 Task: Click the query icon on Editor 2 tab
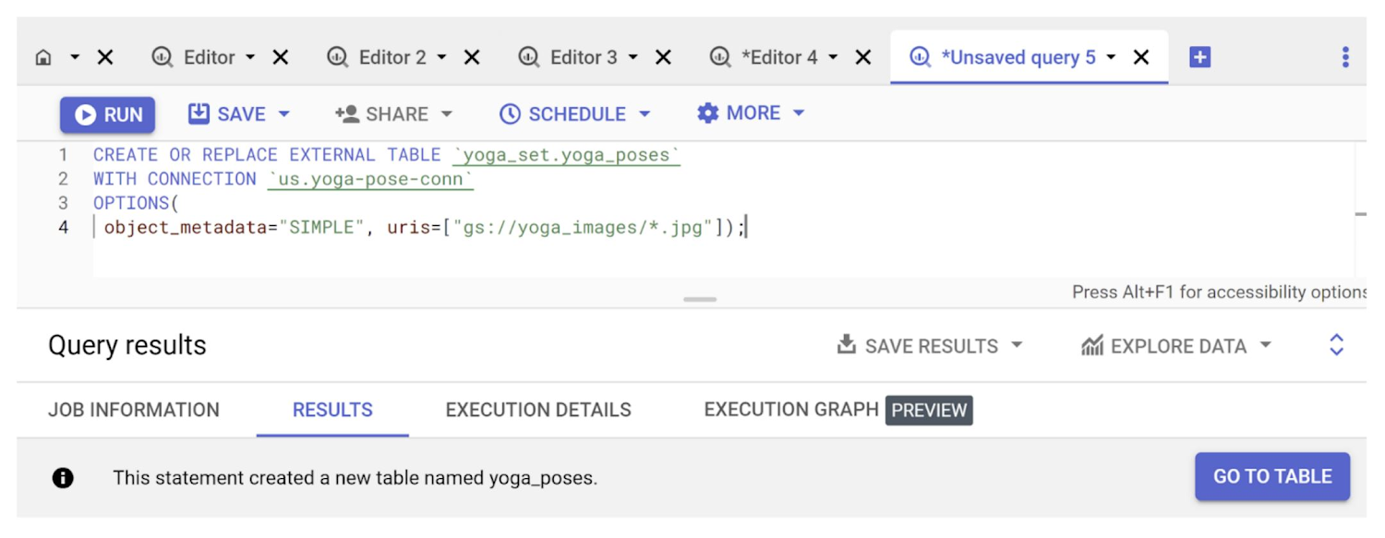point(337,57)
